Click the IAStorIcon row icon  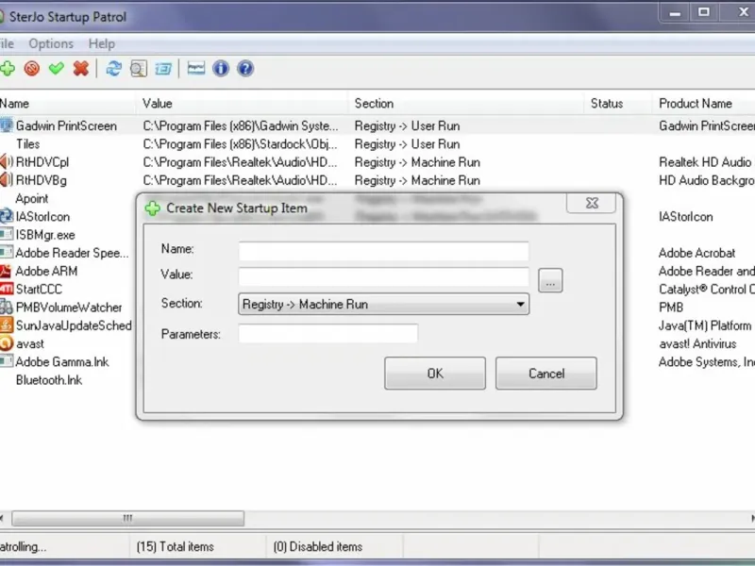click(x=7, y=216)
